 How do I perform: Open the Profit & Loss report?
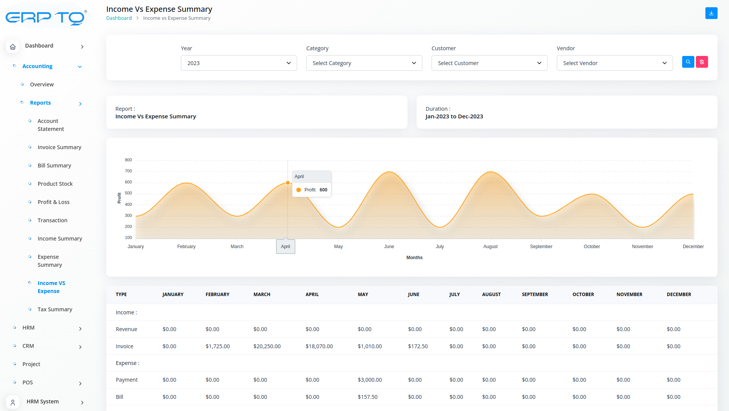[x=53, y=202]
